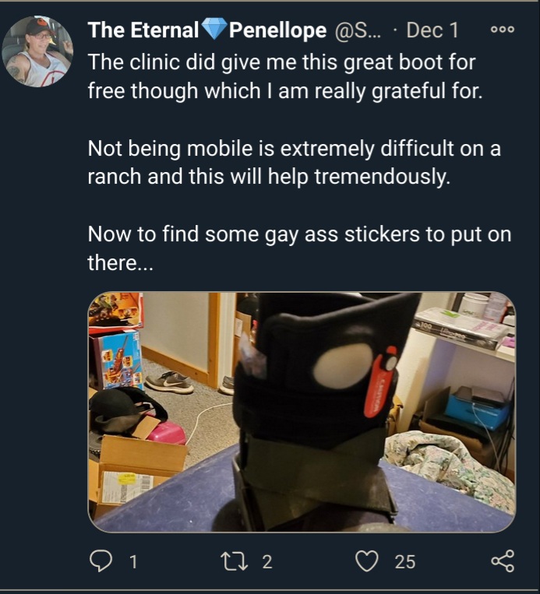Like the tweet with the heart icon
This screenshot has height=594, width=540.
[367, 561]
